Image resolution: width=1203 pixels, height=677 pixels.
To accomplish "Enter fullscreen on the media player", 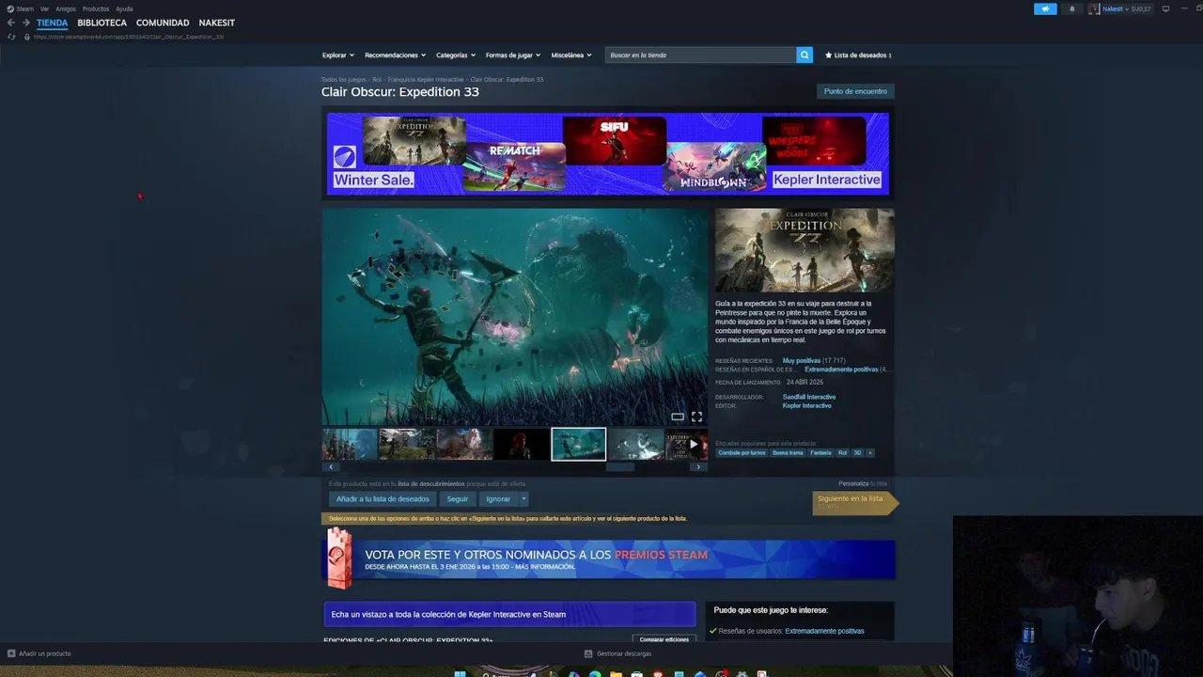I will point(696,417).
